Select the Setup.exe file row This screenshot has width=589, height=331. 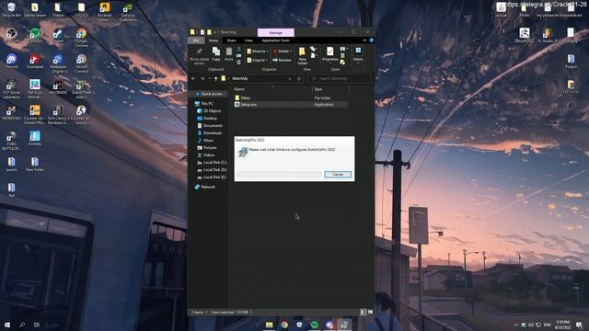(291, 105)
